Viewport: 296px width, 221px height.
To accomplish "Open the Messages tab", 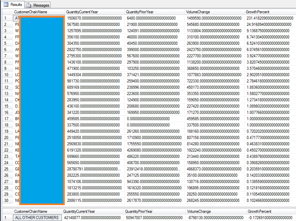I will point(38,5).
